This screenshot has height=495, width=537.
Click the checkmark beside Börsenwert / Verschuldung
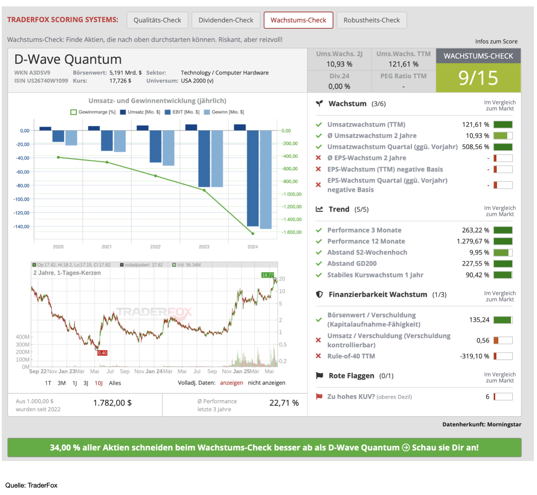point(319,320)
